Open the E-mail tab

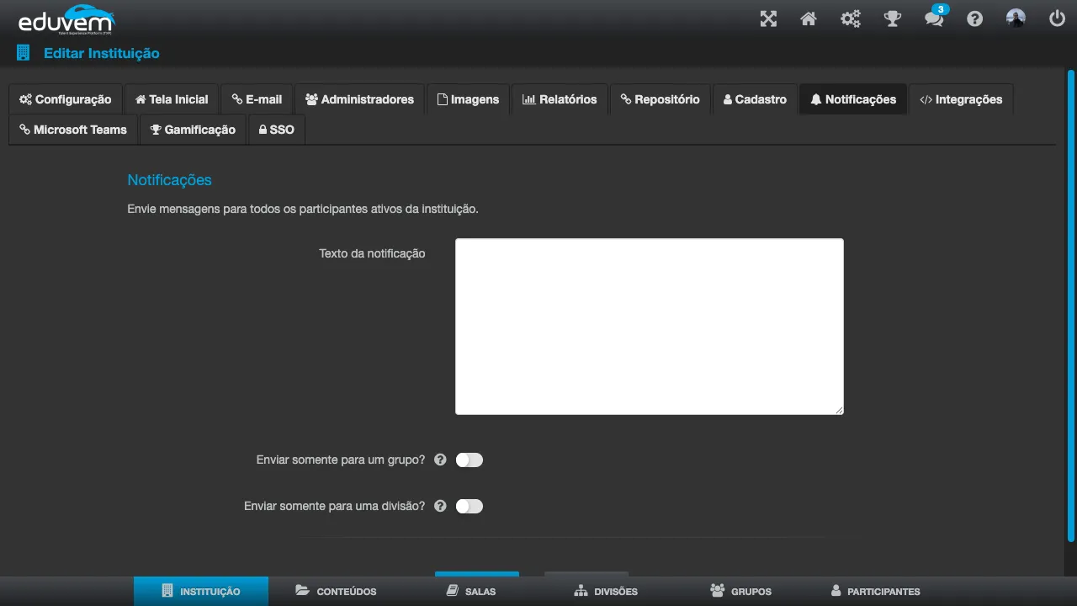(257, 99)
